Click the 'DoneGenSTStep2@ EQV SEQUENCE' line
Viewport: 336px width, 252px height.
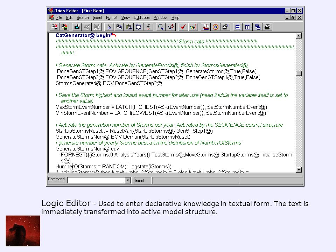(159, 77)
